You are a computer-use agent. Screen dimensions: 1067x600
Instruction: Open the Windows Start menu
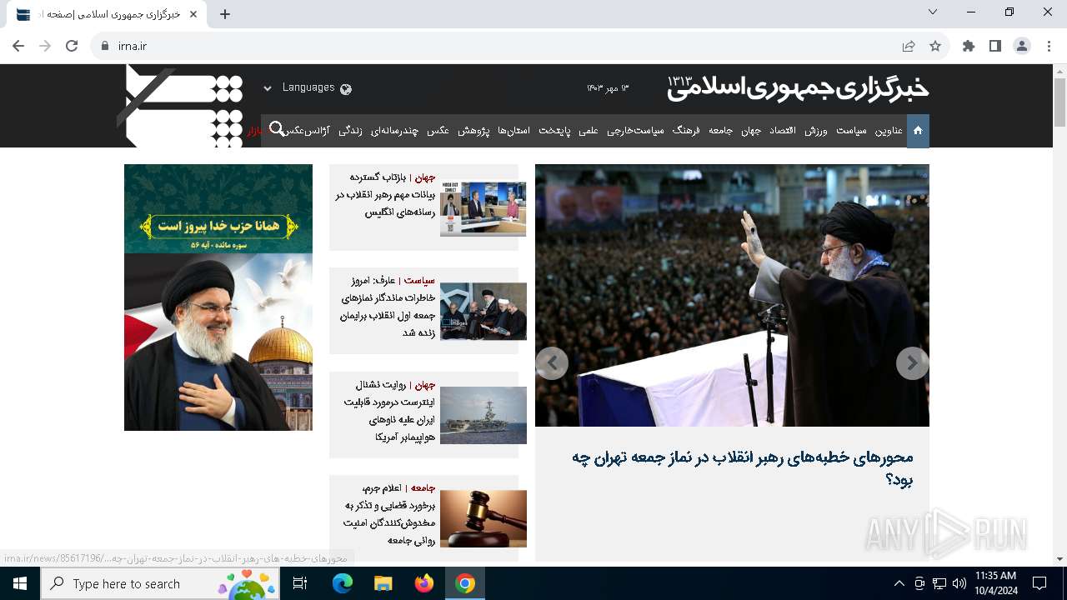pos(20,583)
